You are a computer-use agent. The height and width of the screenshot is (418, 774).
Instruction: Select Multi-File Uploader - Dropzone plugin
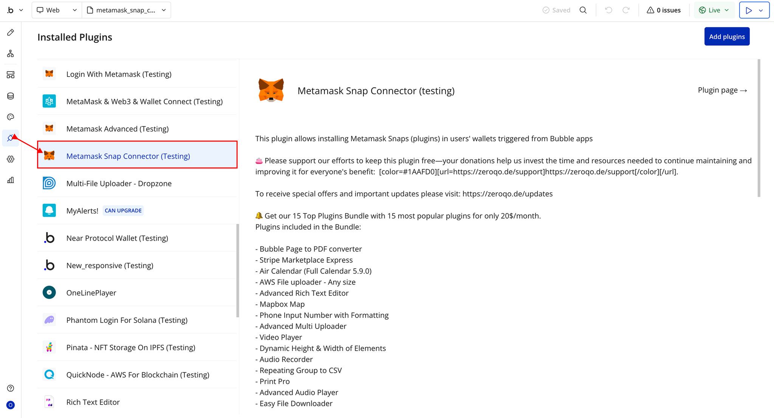click(119, 183)
